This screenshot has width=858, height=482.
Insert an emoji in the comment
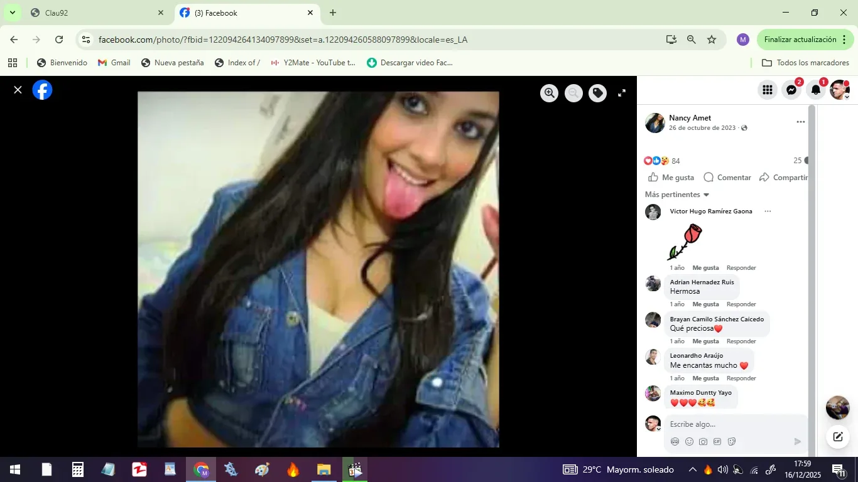[689, 442]
